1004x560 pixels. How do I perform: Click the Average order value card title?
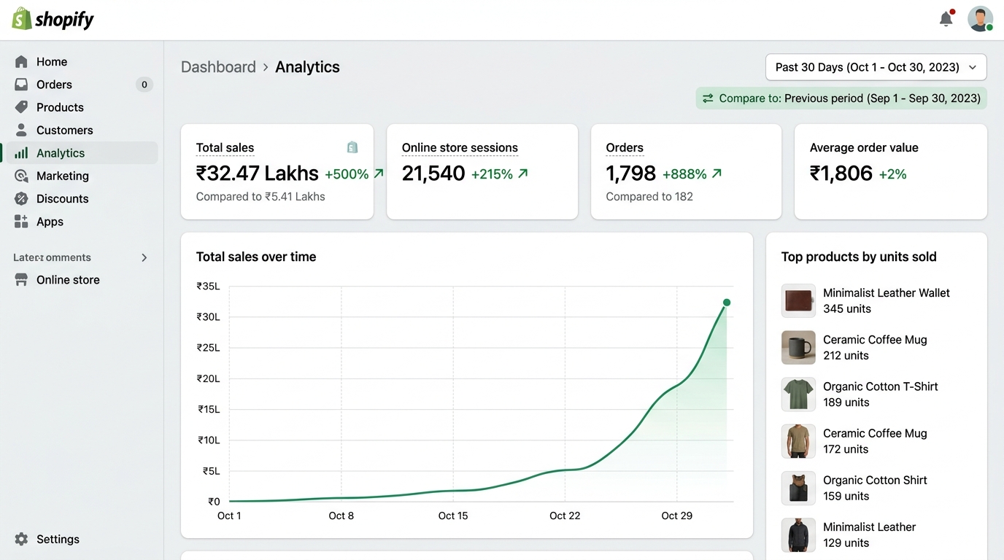864,148
